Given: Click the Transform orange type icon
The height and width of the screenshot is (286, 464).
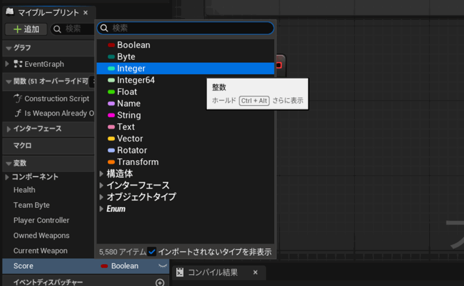Looking at the screenshot, I should tap(111, 162).
